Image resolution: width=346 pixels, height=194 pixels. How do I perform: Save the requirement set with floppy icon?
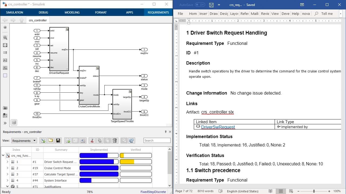tap(58, 141)
